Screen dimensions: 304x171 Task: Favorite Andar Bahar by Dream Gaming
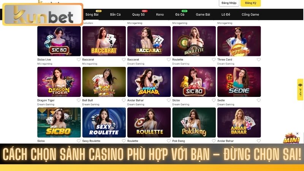click(169, 100)
